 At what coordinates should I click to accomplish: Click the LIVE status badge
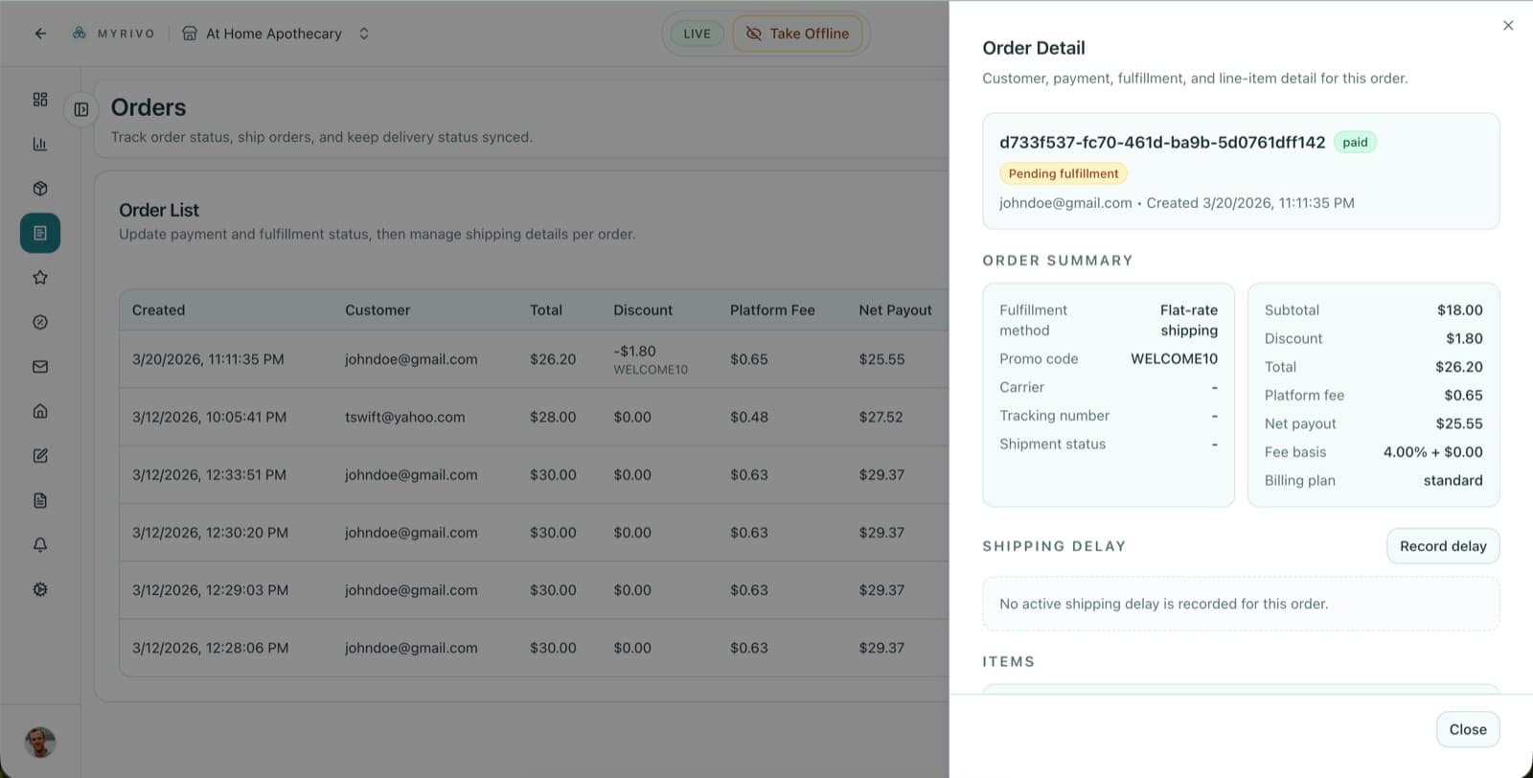(x=697, y=34)
